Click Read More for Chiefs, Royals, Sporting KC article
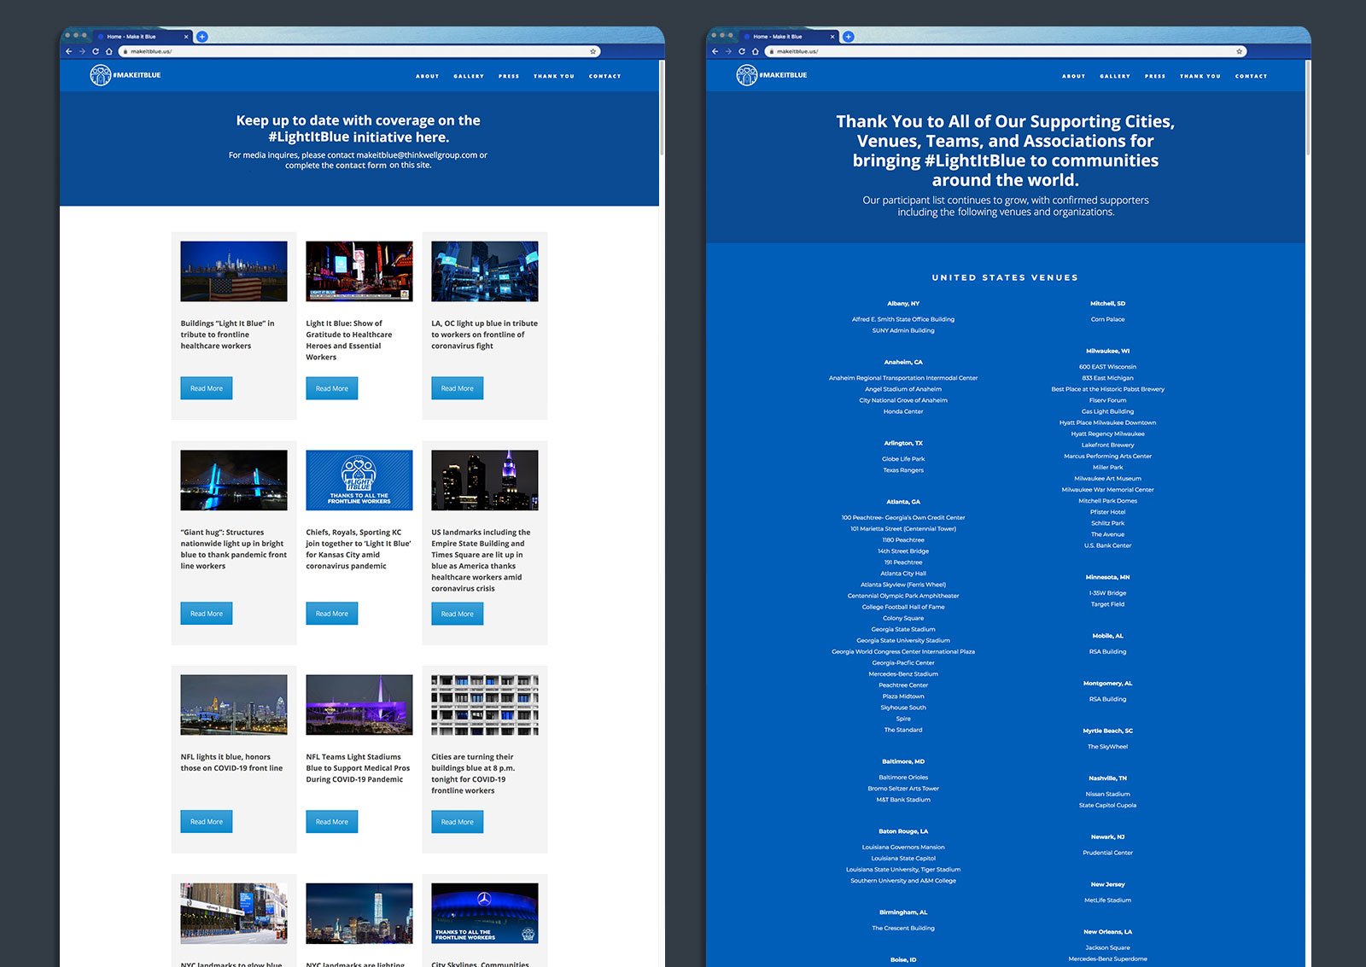 pos(332,614)
